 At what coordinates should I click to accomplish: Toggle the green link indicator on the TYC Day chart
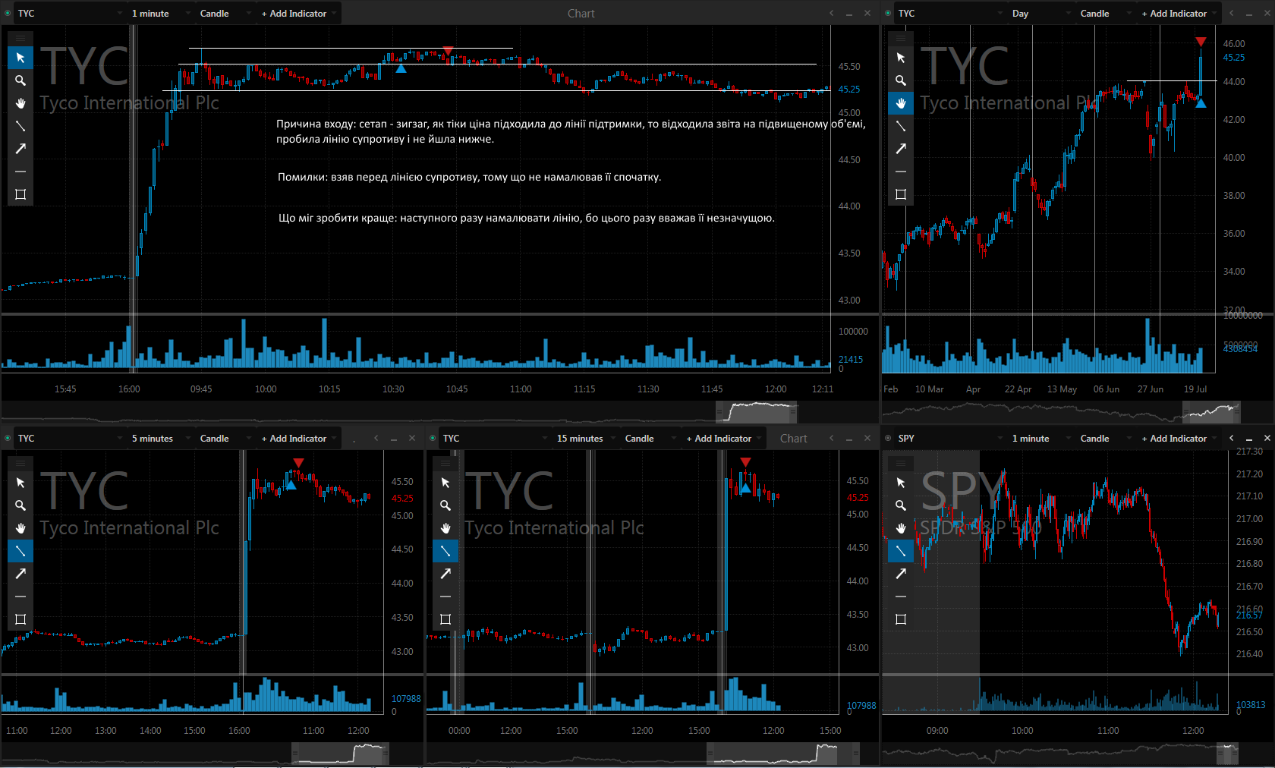click(x=888, y=14)
